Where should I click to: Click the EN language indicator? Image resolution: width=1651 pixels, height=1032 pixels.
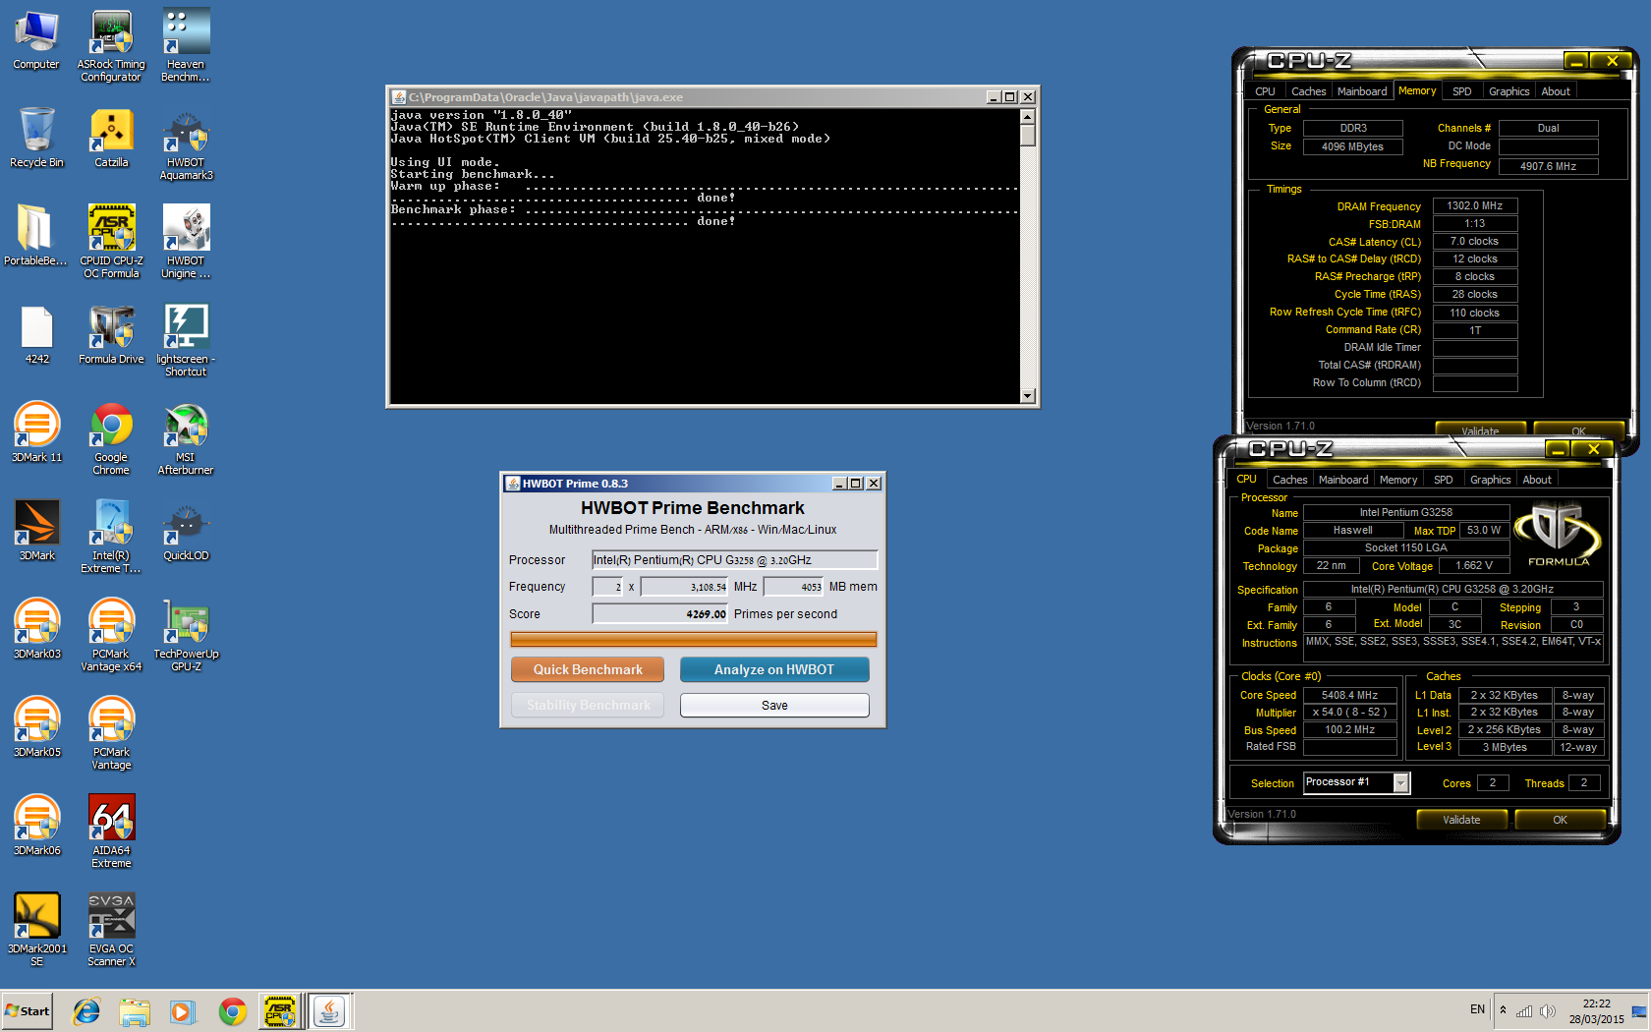point(1477,1009)
